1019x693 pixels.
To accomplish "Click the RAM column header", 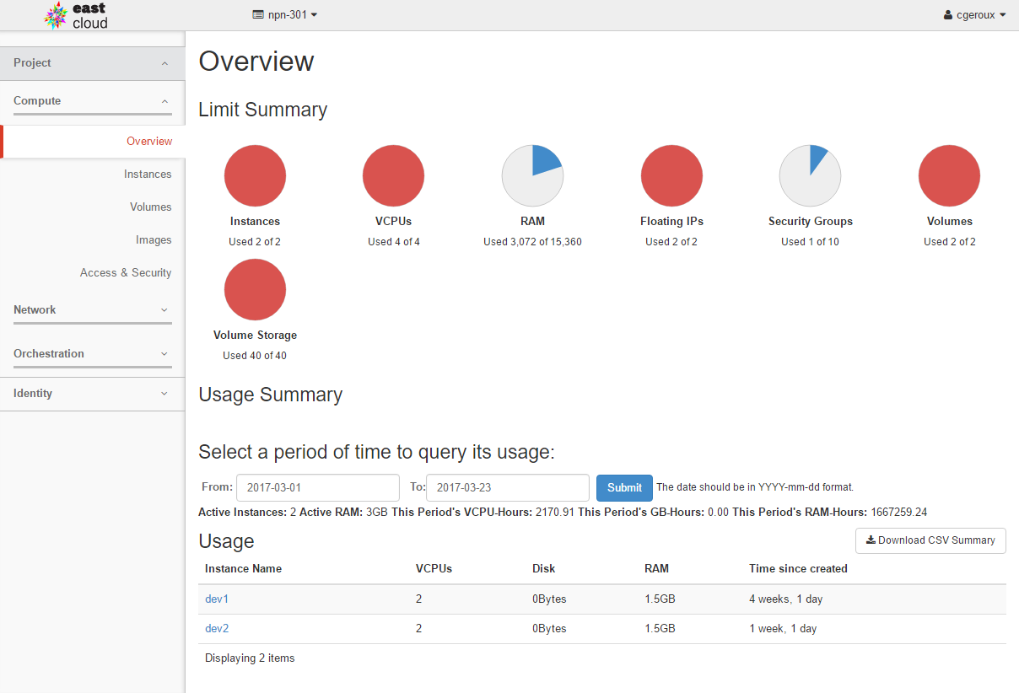I will 656,569.
